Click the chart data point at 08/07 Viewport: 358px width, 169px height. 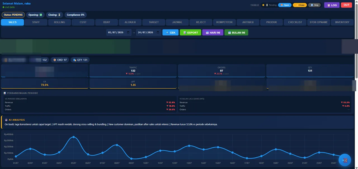point(117,145)
